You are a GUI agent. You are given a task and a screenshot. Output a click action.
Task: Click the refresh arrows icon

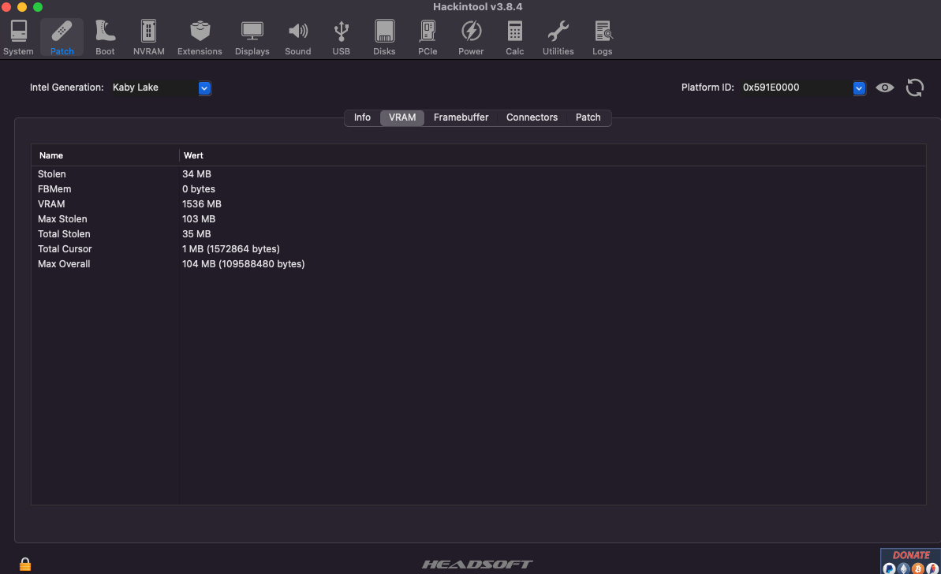[x=915, y=88]
